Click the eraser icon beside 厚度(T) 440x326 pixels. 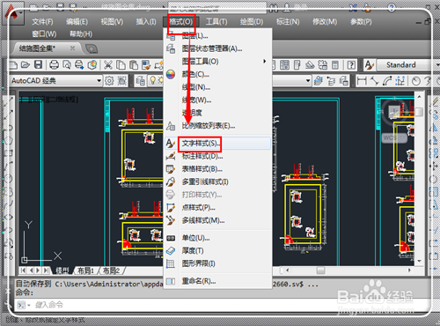point(171,251)
